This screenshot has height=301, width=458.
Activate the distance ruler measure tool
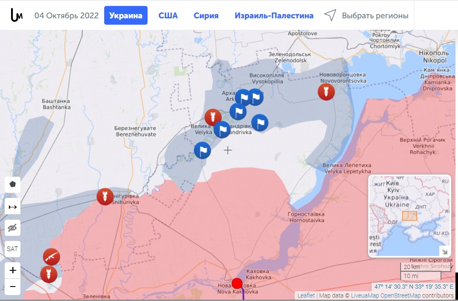click(13, 207)
